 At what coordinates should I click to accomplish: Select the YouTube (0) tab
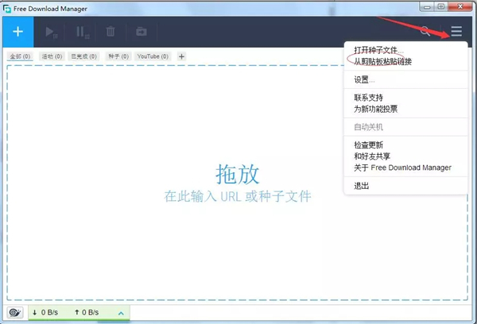pyautogui.click(x=153, y=56)
